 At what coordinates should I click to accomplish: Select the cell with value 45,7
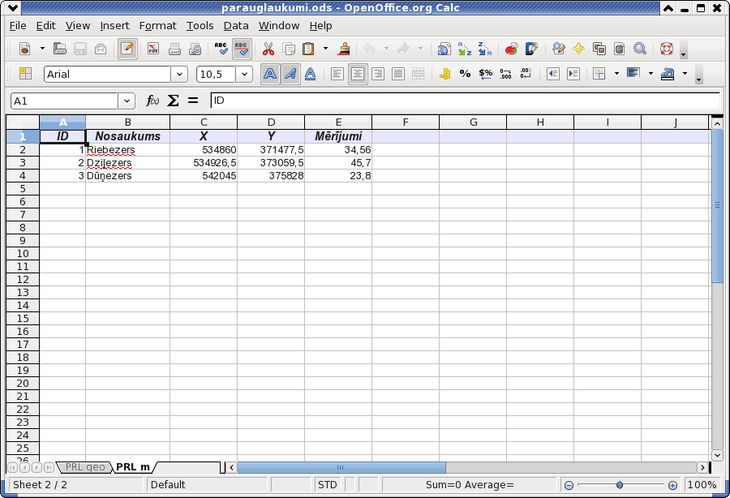coord(338,163)
